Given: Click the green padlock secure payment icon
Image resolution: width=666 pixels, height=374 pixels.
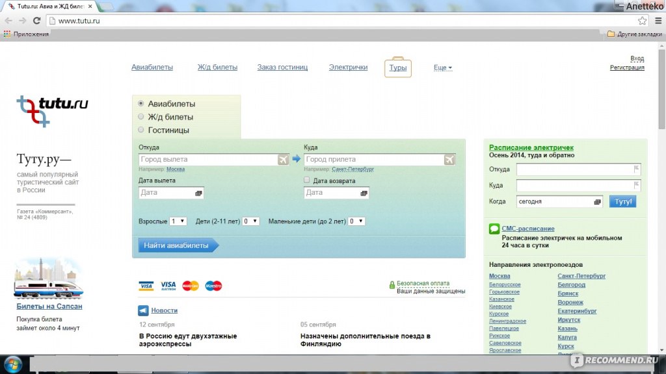Looking at the screenshot, I should click(392, 286).
